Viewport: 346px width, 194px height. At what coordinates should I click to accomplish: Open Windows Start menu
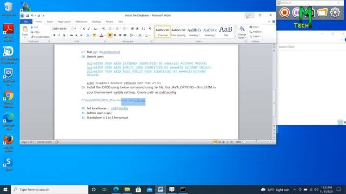[x=5, y=190]
